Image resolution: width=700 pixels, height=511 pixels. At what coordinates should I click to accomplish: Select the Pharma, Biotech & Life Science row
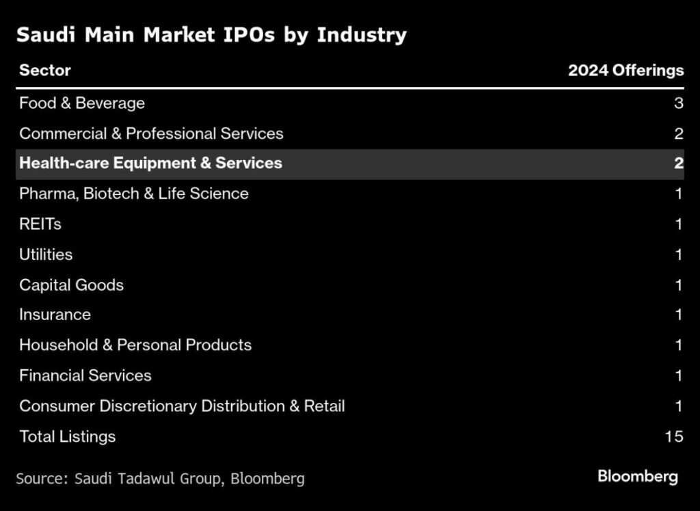(x=134, y=194)
